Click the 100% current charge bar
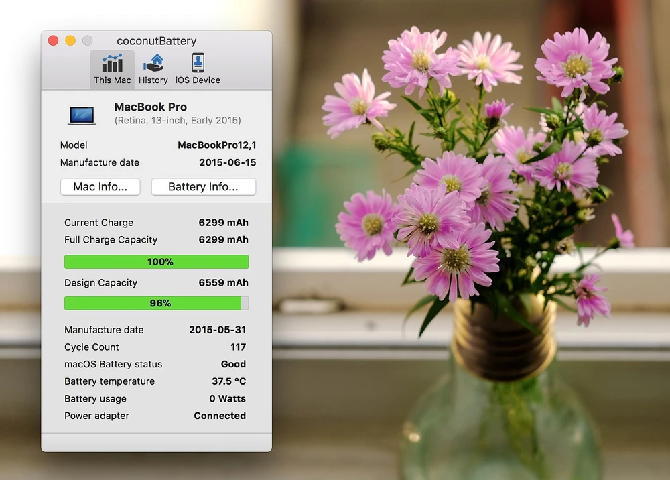 coord(156,262)
